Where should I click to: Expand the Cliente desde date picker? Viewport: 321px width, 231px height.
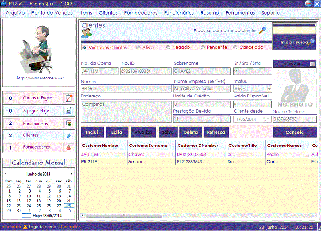click(x=266, y=119)
